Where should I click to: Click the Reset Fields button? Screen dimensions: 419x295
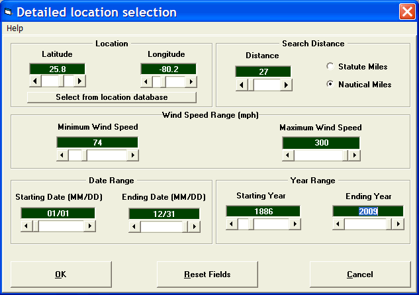(207, 274)
